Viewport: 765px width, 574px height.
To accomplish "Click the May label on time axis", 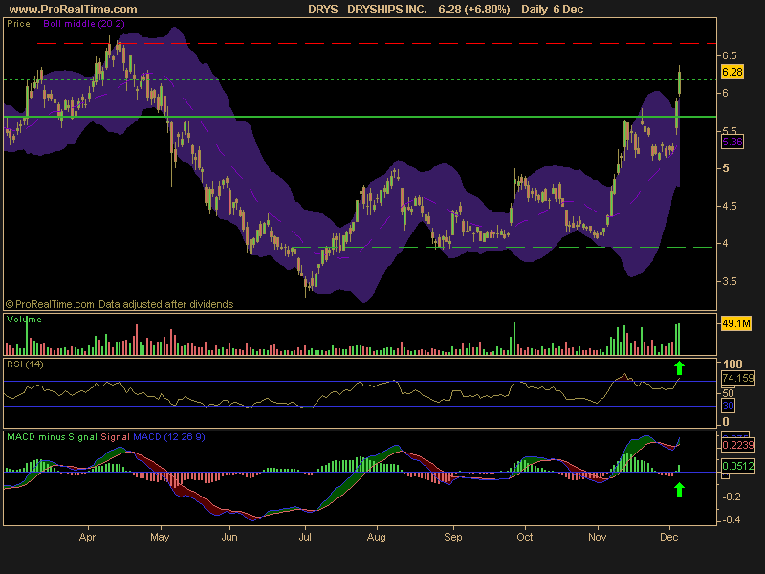I will (x=160, y=537).
